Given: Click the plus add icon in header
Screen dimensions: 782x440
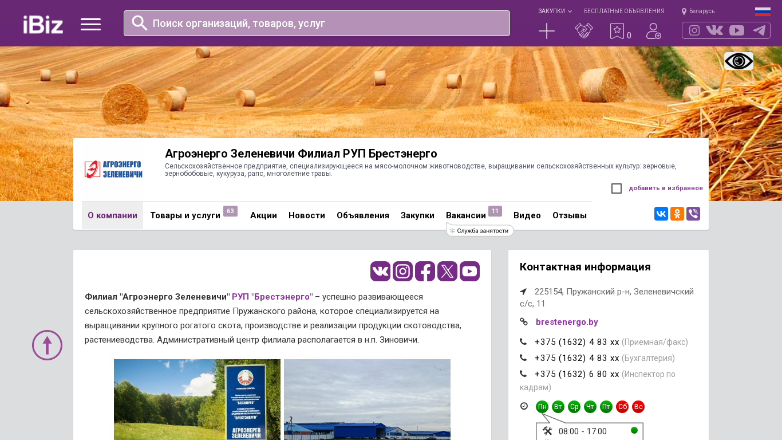Looking at the screenshot, I should point(547,31).
